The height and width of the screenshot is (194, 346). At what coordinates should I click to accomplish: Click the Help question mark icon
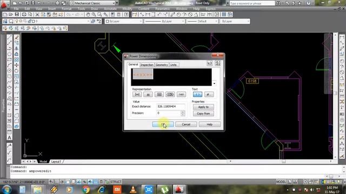tap(126, 15)
